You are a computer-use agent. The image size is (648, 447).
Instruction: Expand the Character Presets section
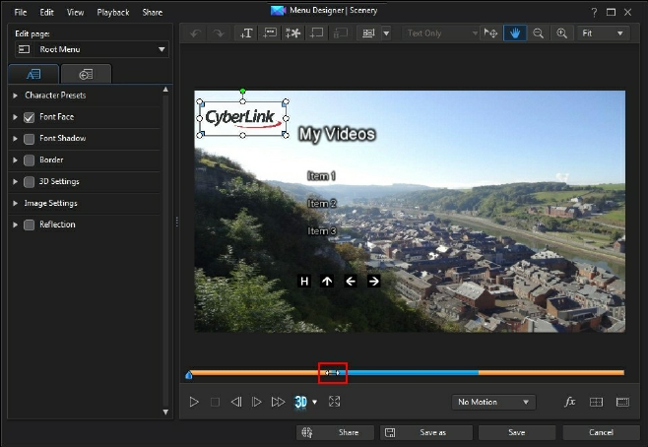point(16,96)
